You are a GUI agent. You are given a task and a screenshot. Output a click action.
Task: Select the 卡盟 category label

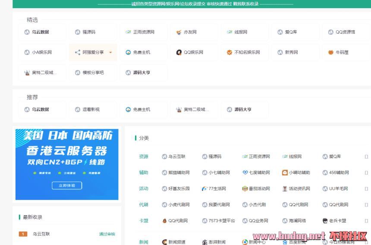[143, 221]
